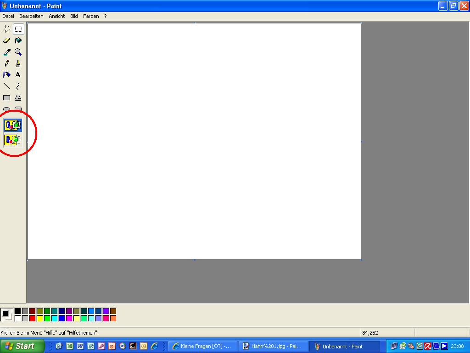Open the ? help menu
Screen dimensions: 470x353
pos(106,16)
